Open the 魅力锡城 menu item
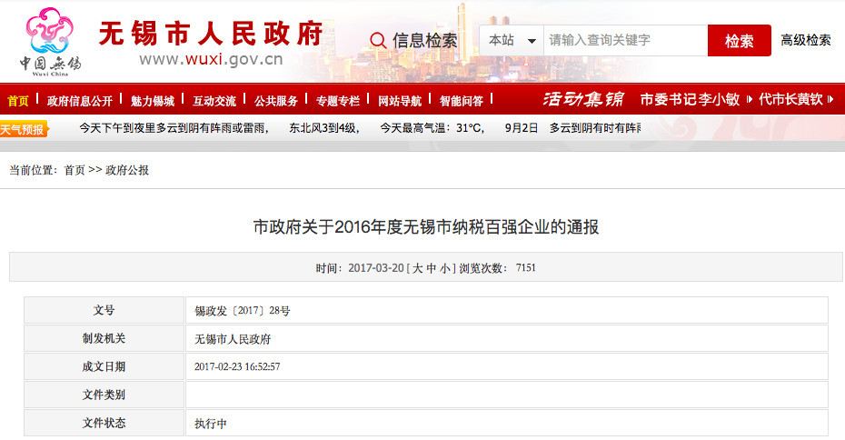The image size is (845, 440). (x=152, y=101)
